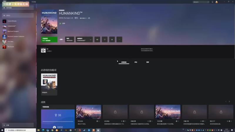Click the sidebar section header above Twelve Minutes
The image size is (235, 132).
(18, 16)
